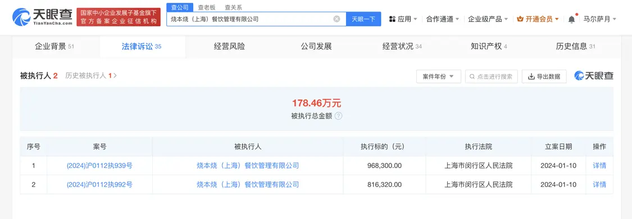Open the 经营风险 tab

(x=229, y=46)
